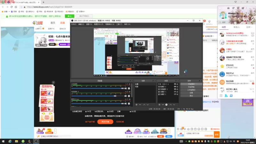The width and height of the screenshot is (256, 144).
Task: Lock the second source in sources list
Action: 177,87
